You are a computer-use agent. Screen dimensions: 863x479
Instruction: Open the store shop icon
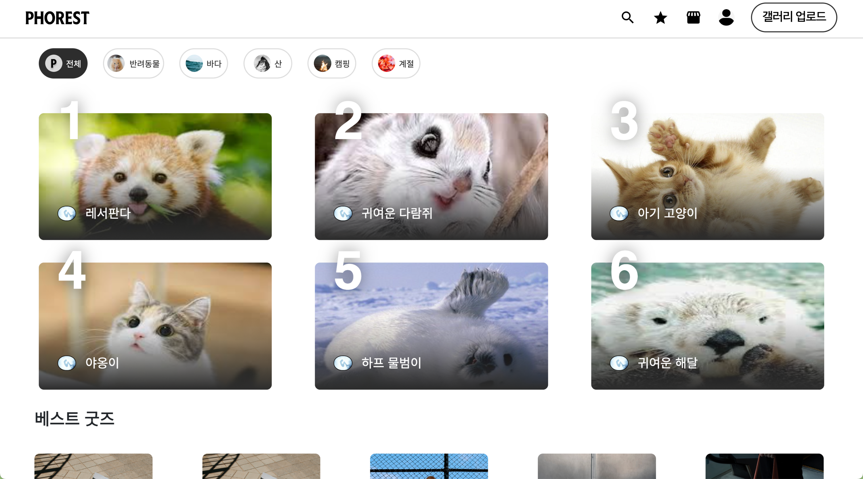(x=693, y=18)
